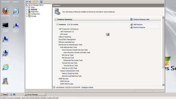Select Diagnostics in the console tree
This screenshot has width=176, height=99.
tap(35, 12)
